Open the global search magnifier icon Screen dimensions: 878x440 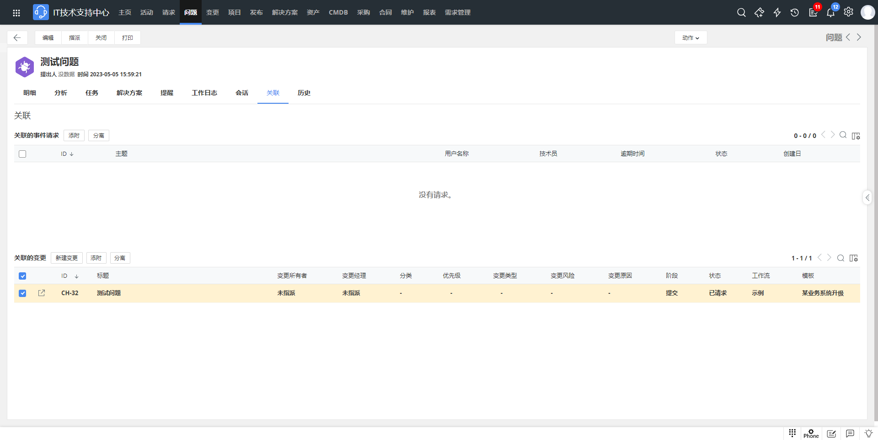(741, 12)
